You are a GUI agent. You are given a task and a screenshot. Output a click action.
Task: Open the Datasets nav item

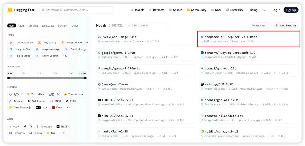(x=156, y=10)
